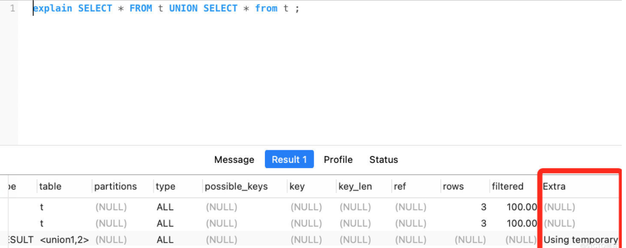Click line number 1 in gutter
626x248 pixels.
point(12,8)
